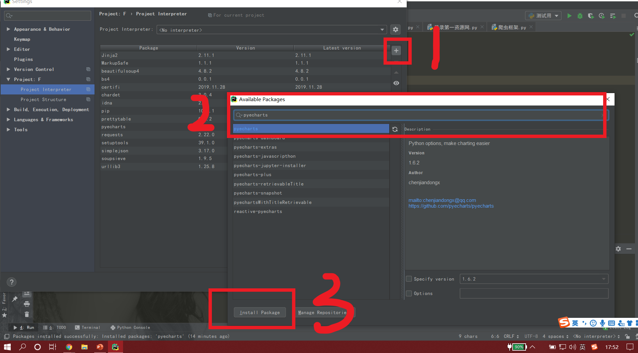Reload the available packages list

(395, 129)
